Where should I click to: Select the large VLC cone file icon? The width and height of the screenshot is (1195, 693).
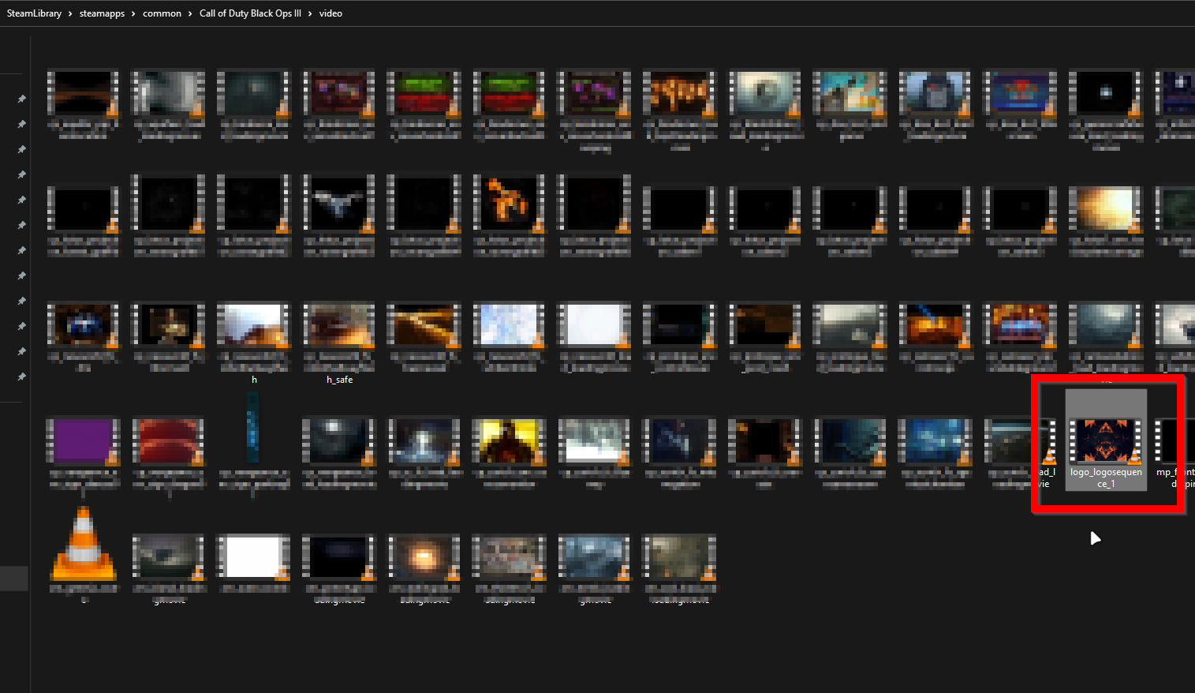(84, 544)
